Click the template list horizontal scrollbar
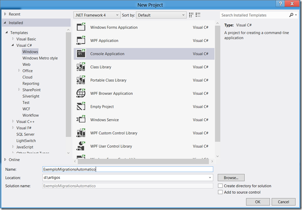Viewport: 302px width, 210px height. coord(143,161)
